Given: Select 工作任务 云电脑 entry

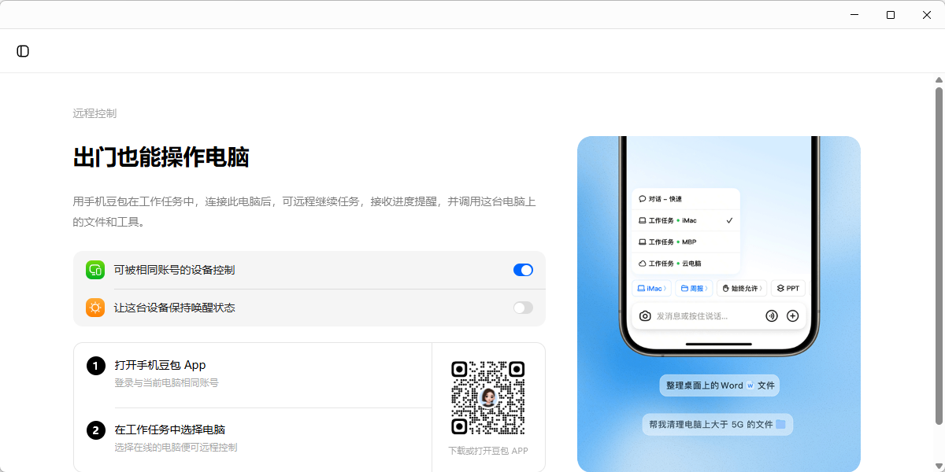Looking at the screenshot, I should tap(686, 264).
